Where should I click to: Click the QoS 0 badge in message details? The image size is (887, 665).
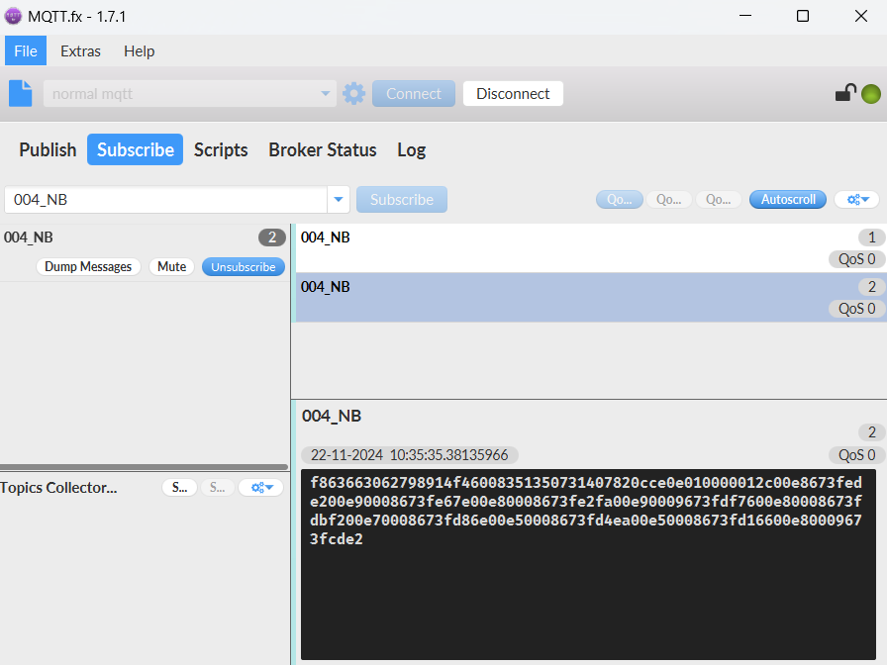coord(857,455)
